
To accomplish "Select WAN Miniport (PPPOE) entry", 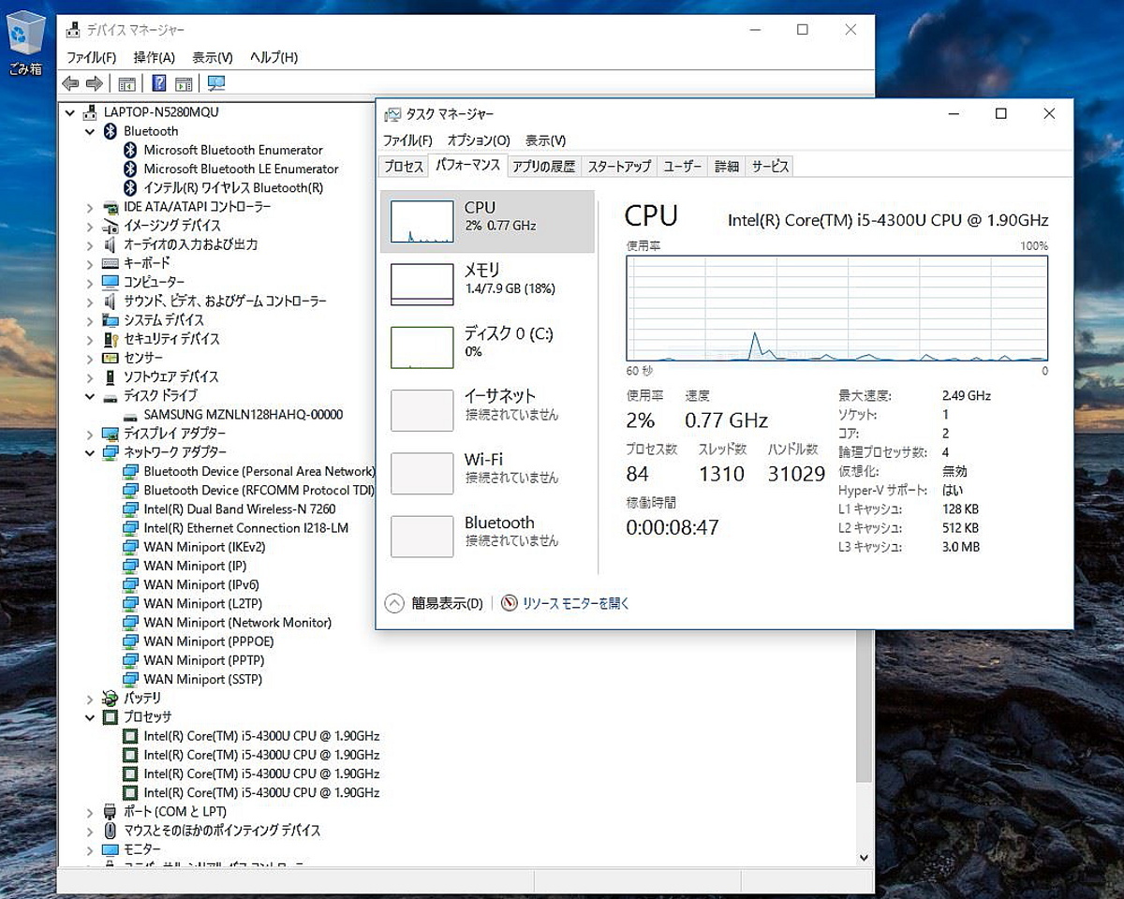I will coord(208,641).
